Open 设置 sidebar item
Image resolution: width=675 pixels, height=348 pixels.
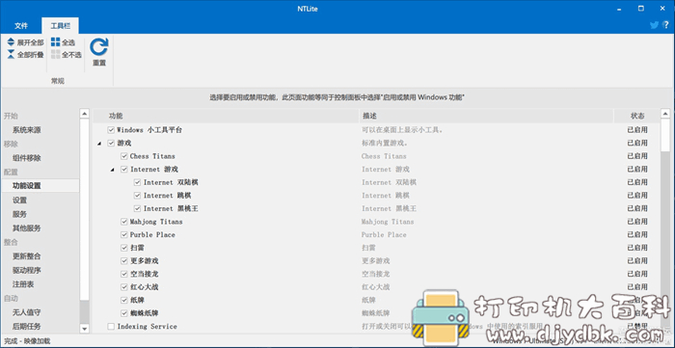[20, 200]
